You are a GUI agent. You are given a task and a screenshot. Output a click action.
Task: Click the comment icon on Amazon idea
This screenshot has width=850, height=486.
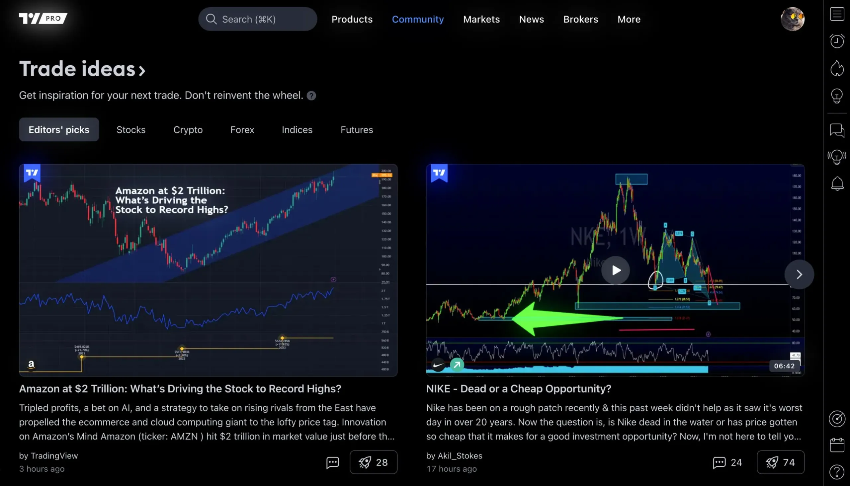332,462
